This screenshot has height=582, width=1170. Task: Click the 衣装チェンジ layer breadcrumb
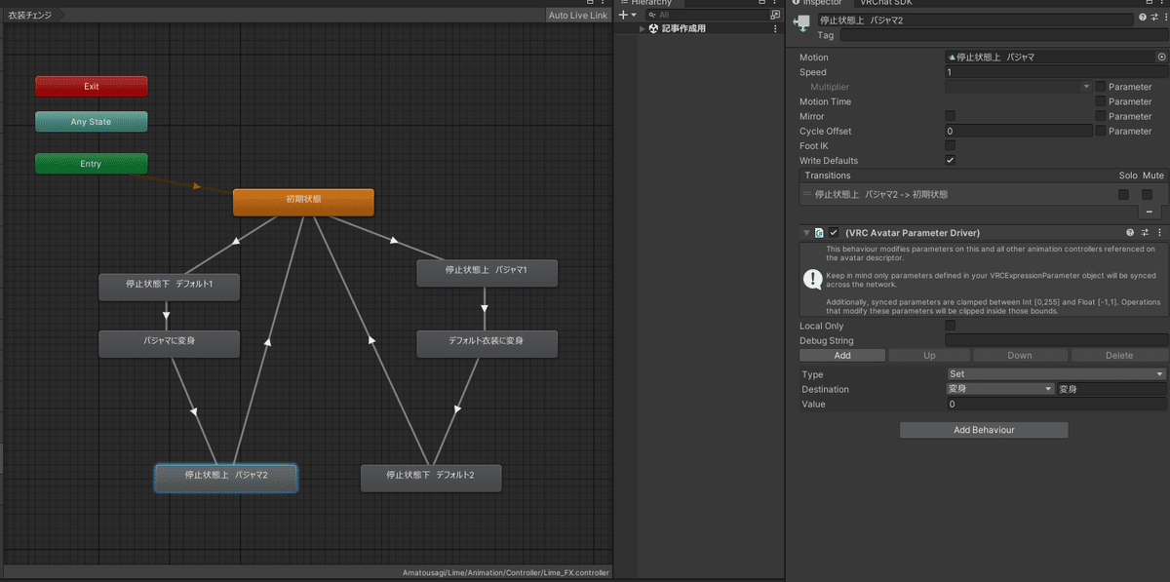click(x=31, y=16)
